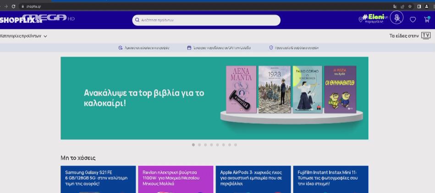435x193 pixels.
Task: Bookmark this page with the star
Action: click(x=410, y=6)
